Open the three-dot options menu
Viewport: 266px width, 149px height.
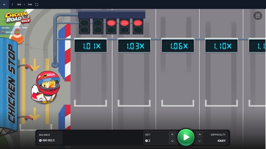[x=12, y=4]
